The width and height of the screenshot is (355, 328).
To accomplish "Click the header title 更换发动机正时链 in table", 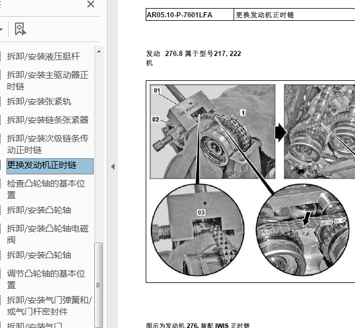I will coord(265,15).
